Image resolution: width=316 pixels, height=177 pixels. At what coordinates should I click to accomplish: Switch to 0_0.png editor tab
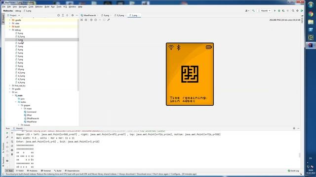point(120,15)
